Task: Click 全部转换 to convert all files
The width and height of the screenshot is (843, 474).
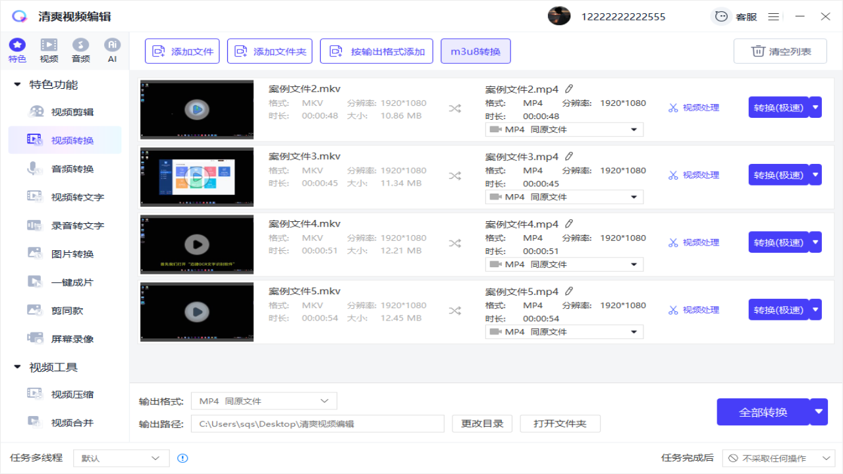Action: pos(763,412)
